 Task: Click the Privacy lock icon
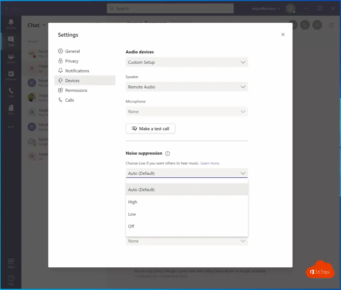[x=60, y=61]
